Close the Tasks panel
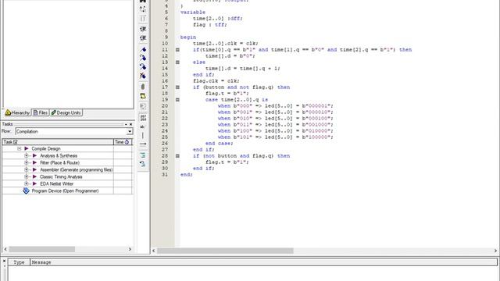Screen dimensions: 500x281 pyautogui.click(x=130, y=124)
